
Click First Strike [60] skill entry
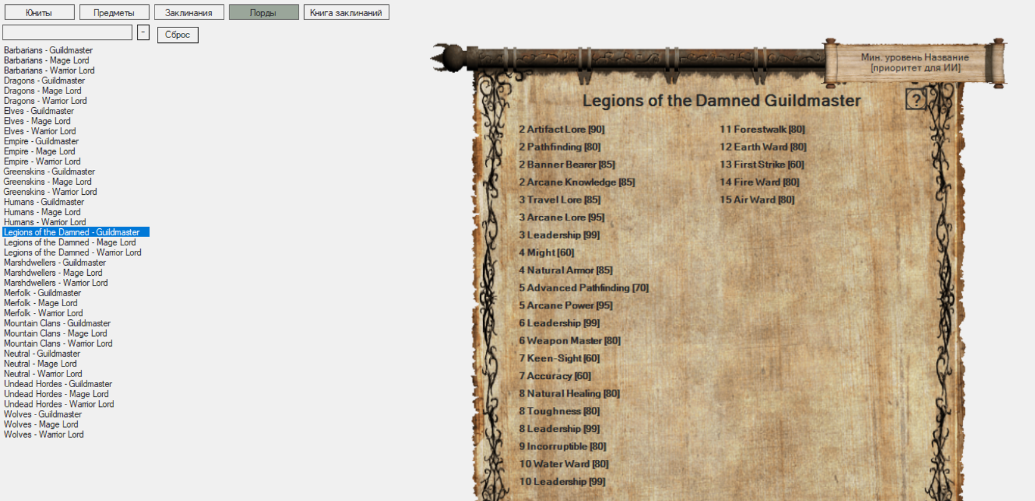click(x=762, y=164)
